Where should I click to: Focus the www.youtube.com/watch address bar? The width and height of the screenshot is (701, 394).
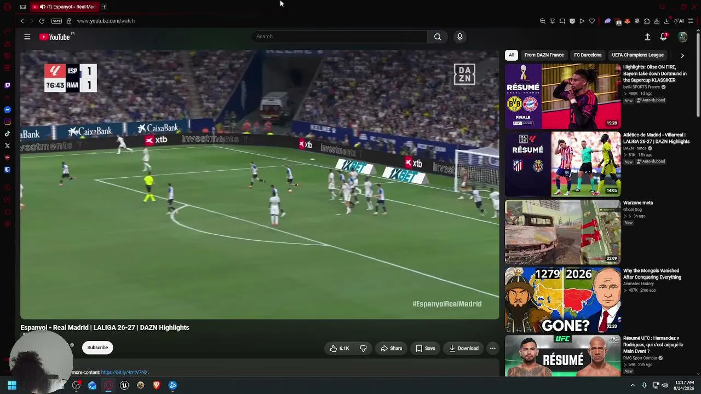point(106,21)
